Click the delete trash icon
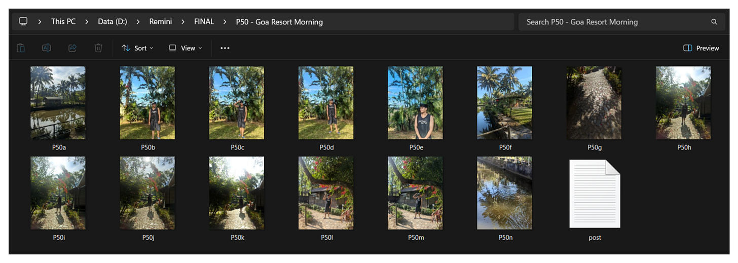The height and width of the screenshot is (263, 738). (x=98, y=48)
